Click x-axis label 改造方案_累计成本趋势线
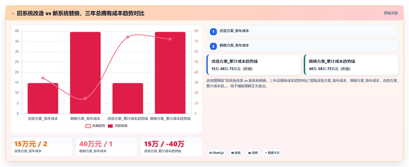The height and width of the screenshot is (167, 409). (x=128, y=119)
